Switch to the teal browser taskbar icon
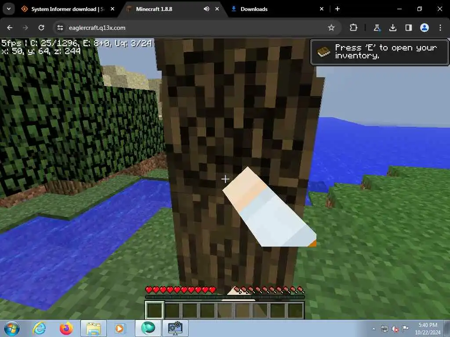The height and width of the screenshot is (337, 450). 148,328
